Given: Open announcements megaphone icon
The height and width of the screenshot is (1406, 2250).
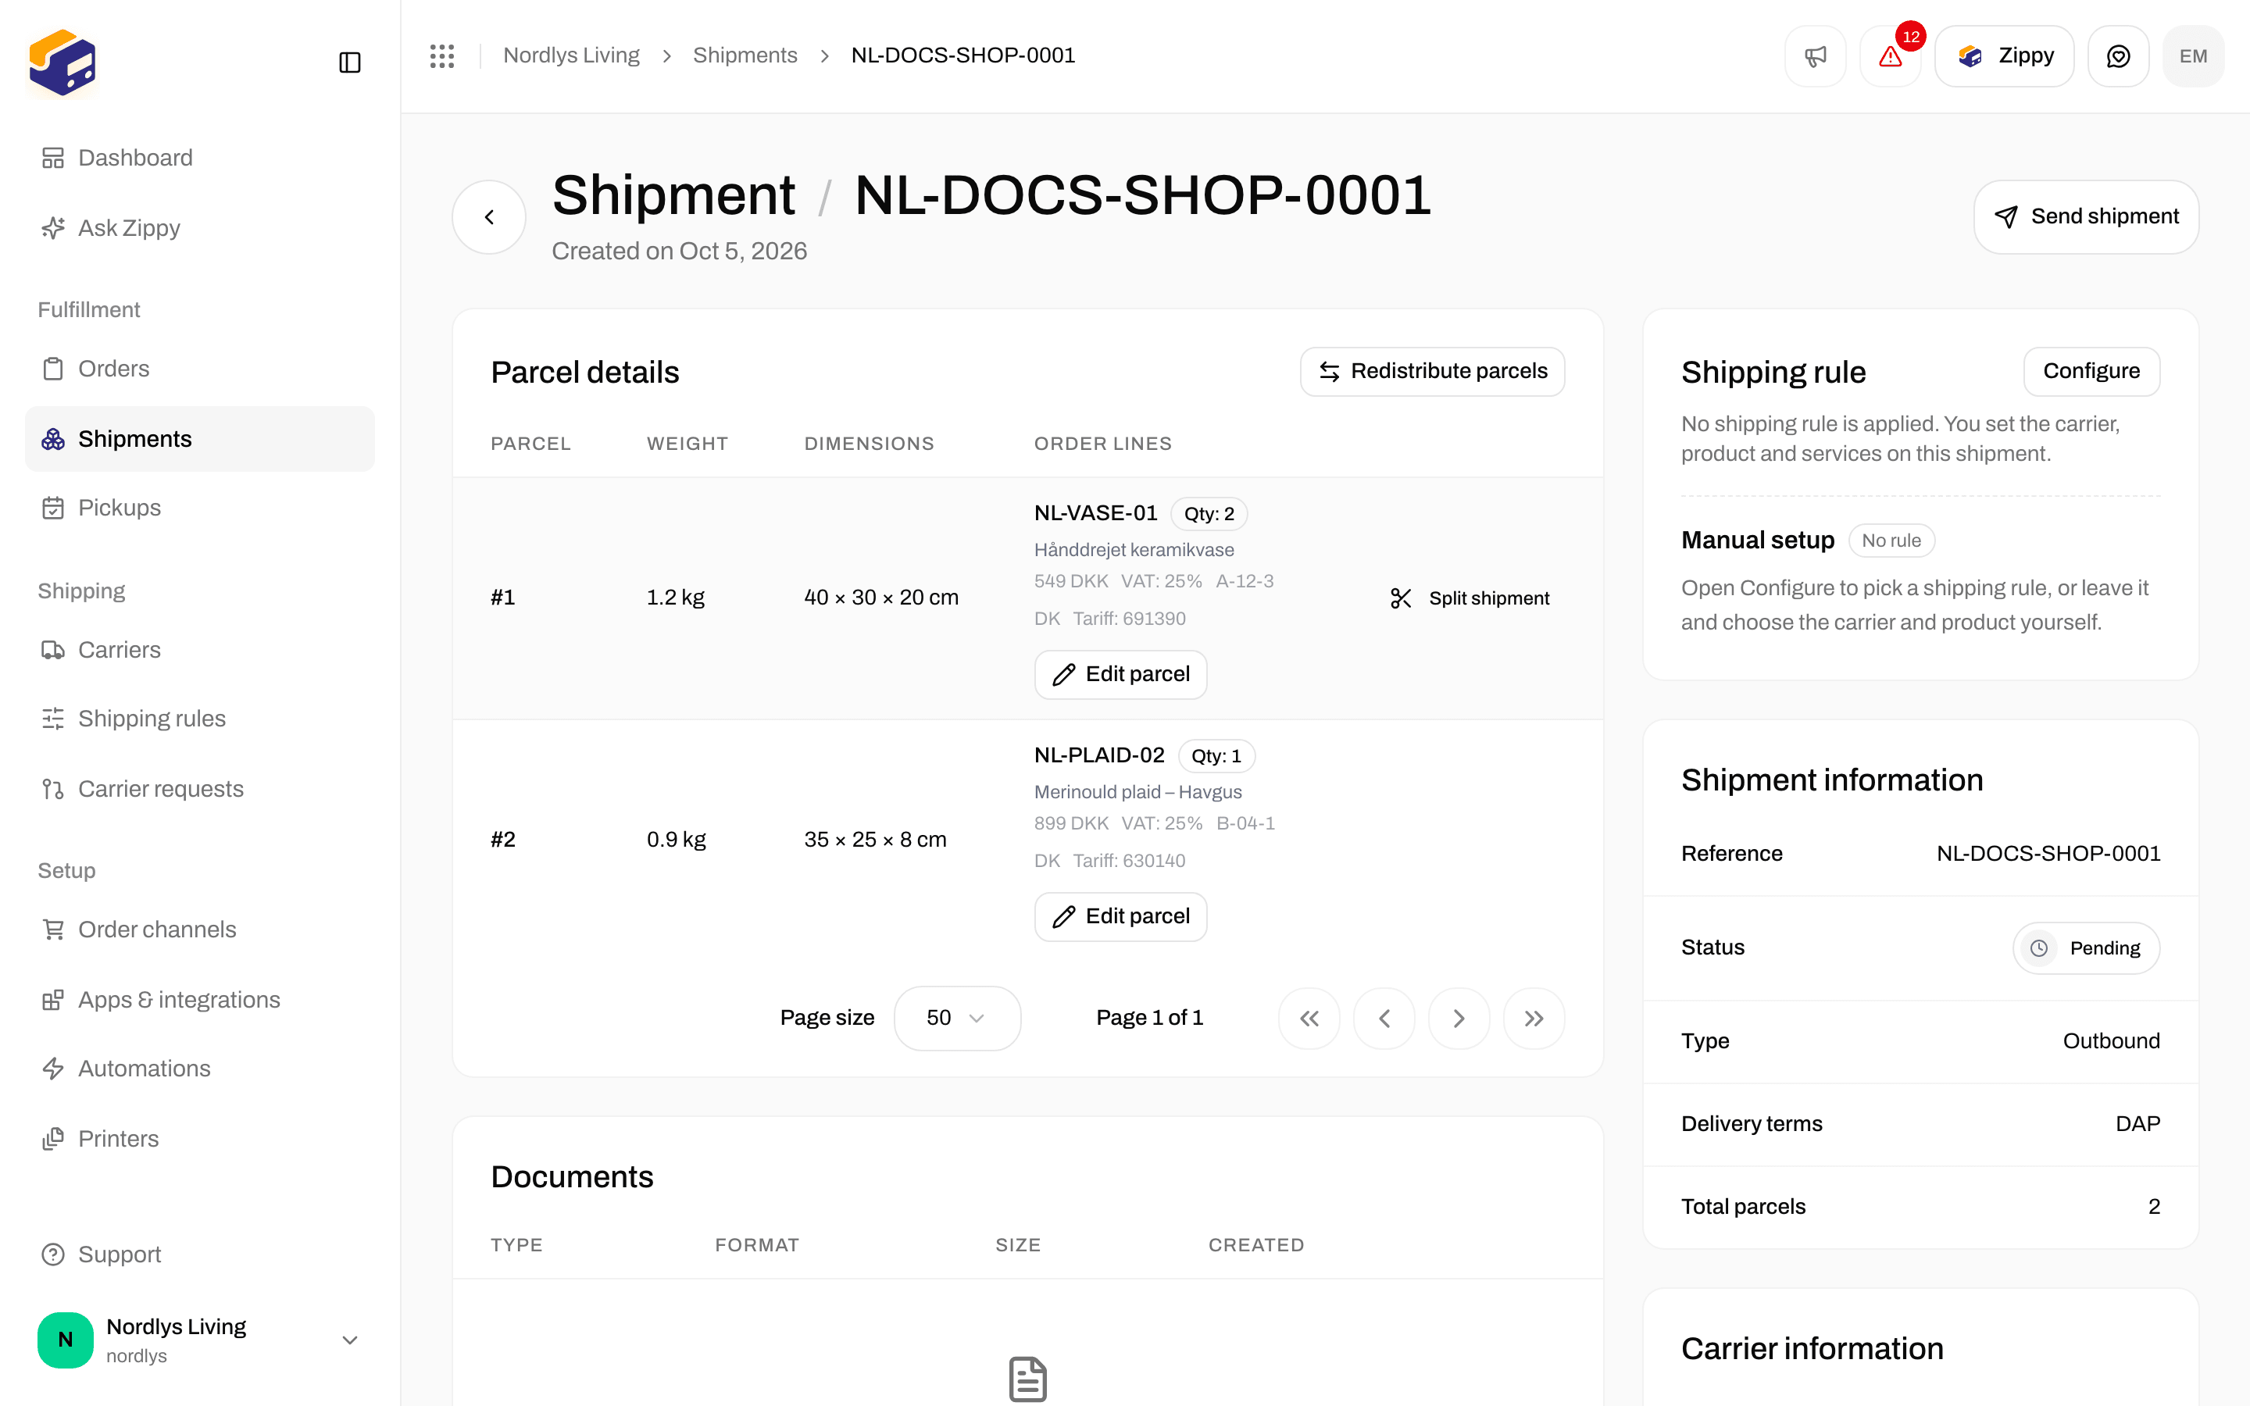Looking at the screenshot, I should pos(1815,55).
